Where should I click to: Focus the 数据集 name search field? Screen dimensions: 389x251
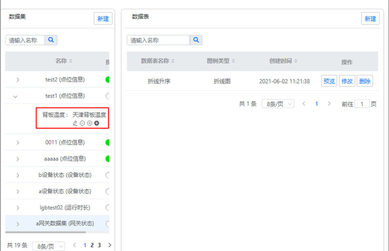pyautogui.click(x=25, y=40)
